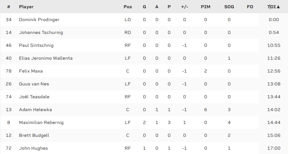This screenshot has height=154, width=288.
Task: Select player Paul Sintschnig
Action: 36,45
